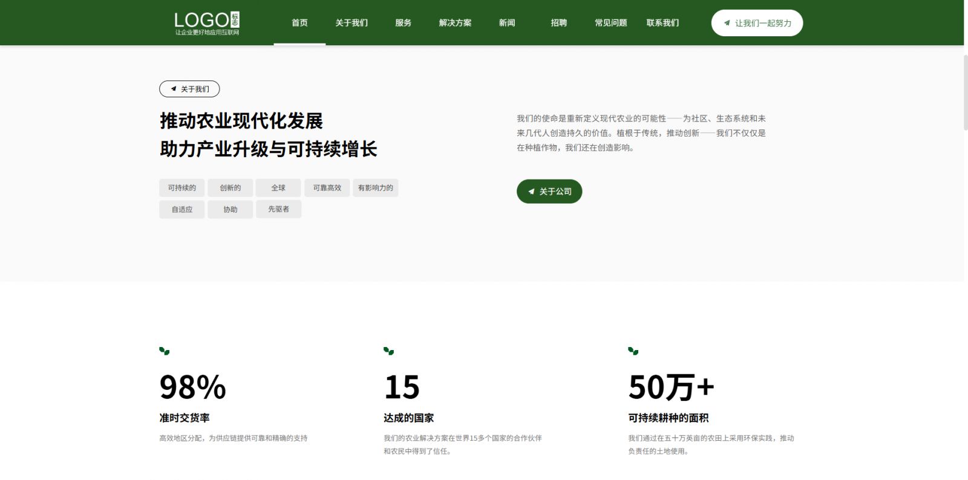Navigate to the 招聘 page
The image size is (968, 480).
coord(559,23)
